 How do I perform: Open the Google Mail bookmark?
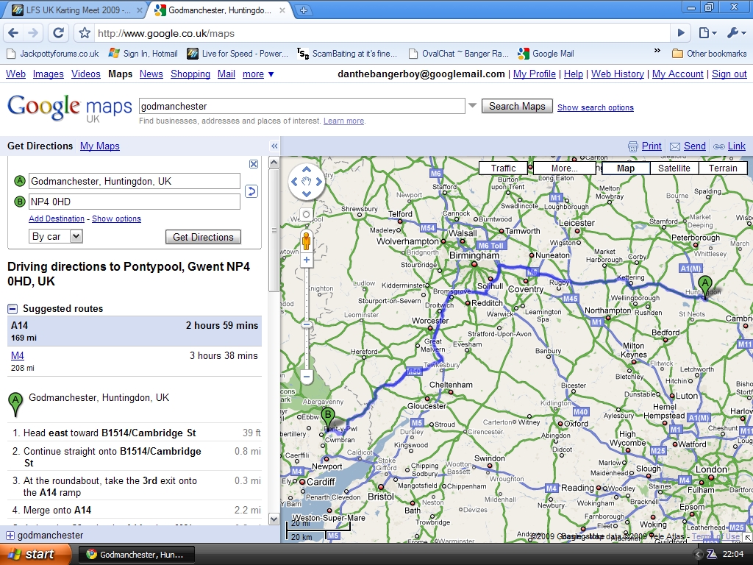[546, 53]
